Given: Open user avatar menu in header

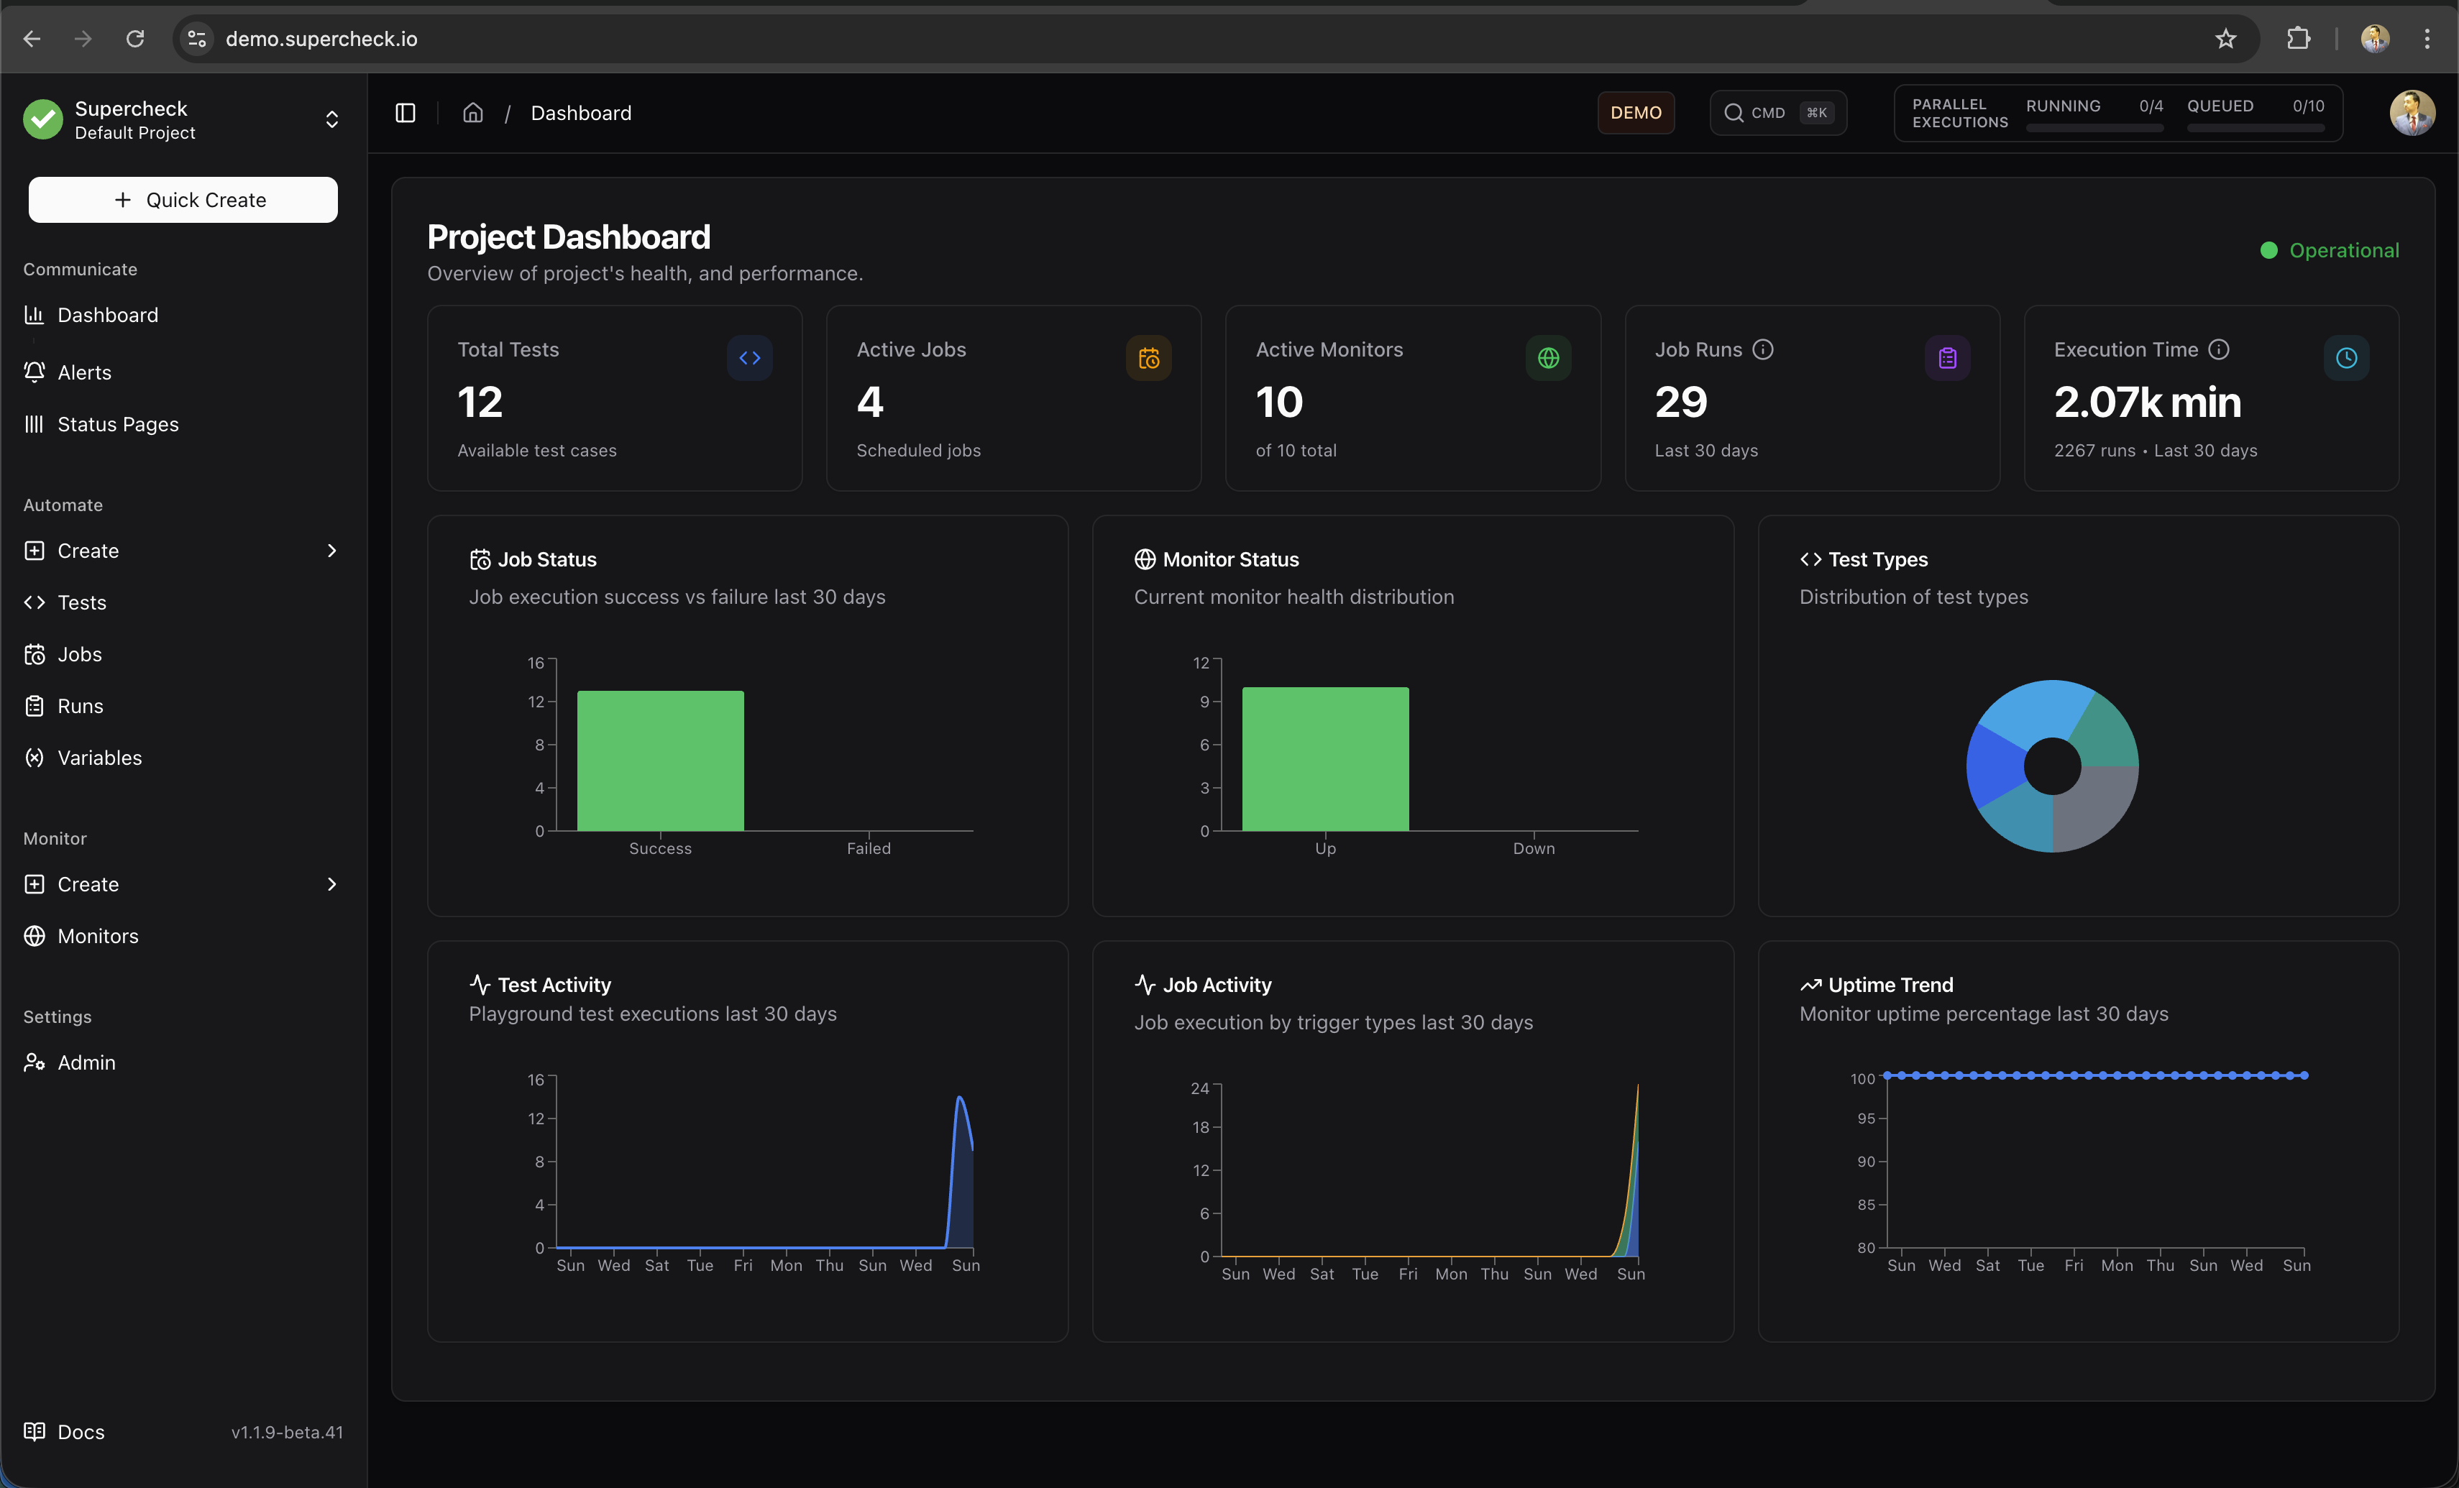Looking at the screenshot, I should tap(2412, 113).
